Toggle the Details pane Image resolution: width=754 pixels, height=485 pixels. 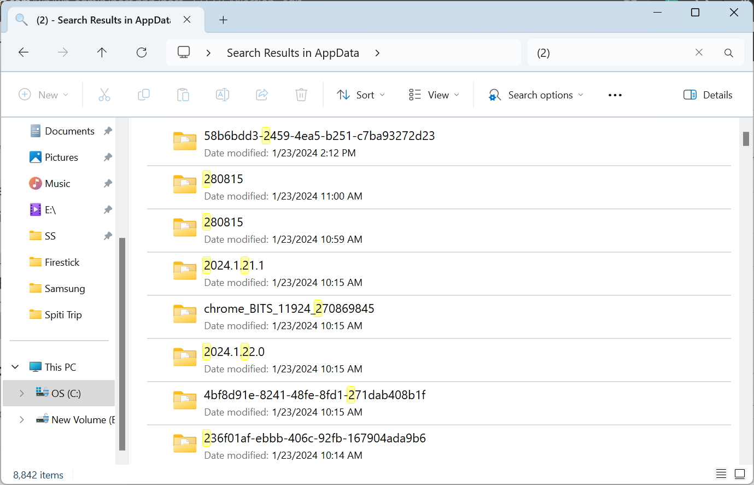click(708, 95)
